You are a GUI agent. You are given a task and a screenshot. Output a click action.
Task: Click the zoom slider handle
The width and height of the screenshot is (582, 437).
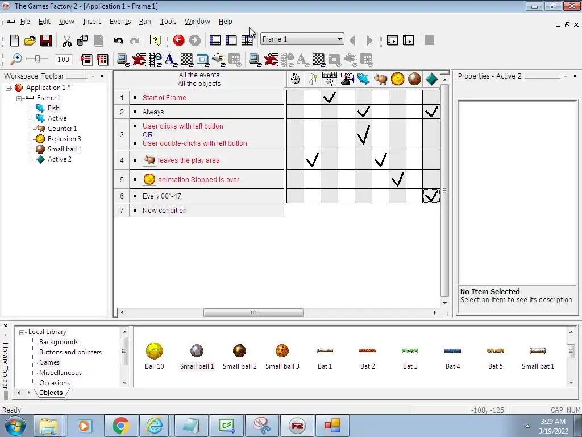37,59
